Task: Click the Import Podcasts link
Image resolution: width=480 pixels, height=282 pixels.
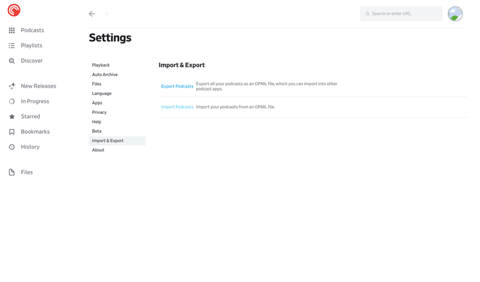Action: click(177, 107)
